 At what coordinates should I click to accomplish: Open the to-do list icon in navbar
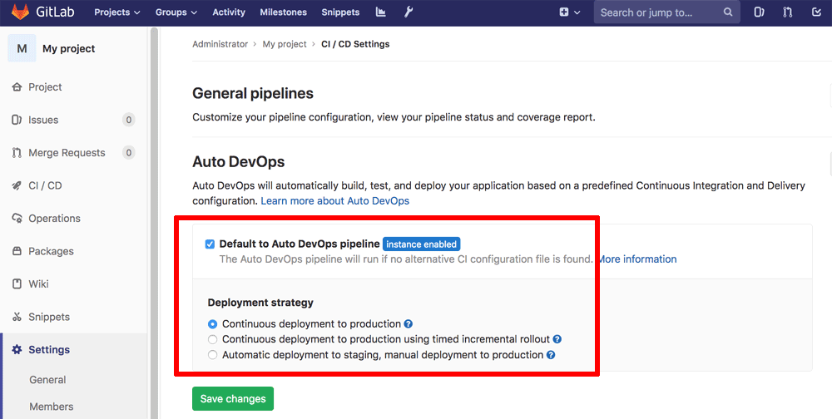tap(815, 12)
